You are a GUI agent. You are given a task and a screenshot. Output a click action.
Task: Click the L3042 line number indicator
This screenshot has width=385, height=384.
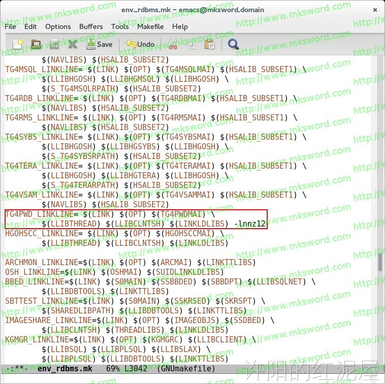(136, 369)
